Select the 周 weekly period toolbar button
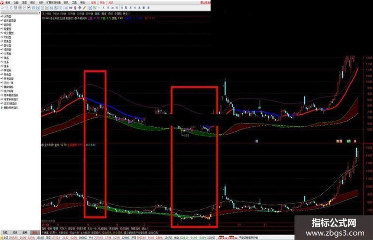This screenshot has width=373, height=240. coord(126,7)
